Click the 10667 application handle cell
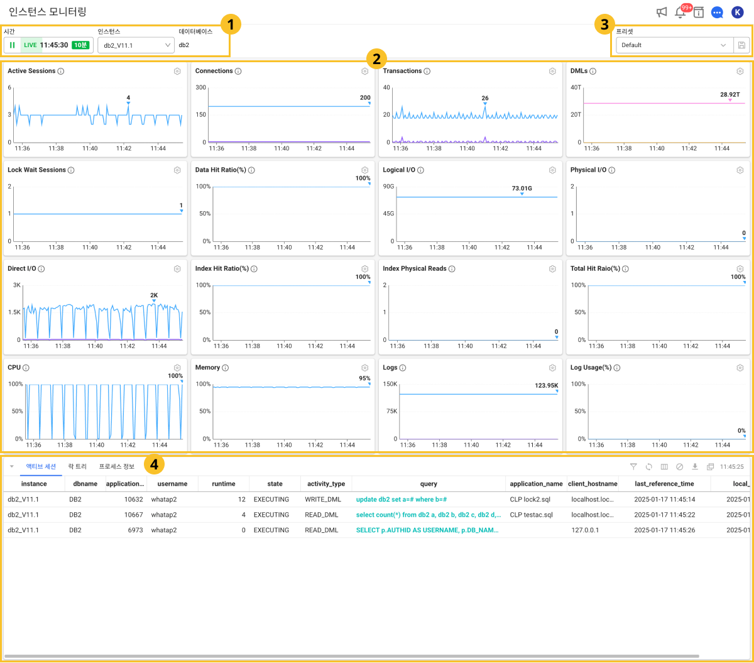This screenshot has height=663, width=754. pyautogui.click(x=133, y=515)
